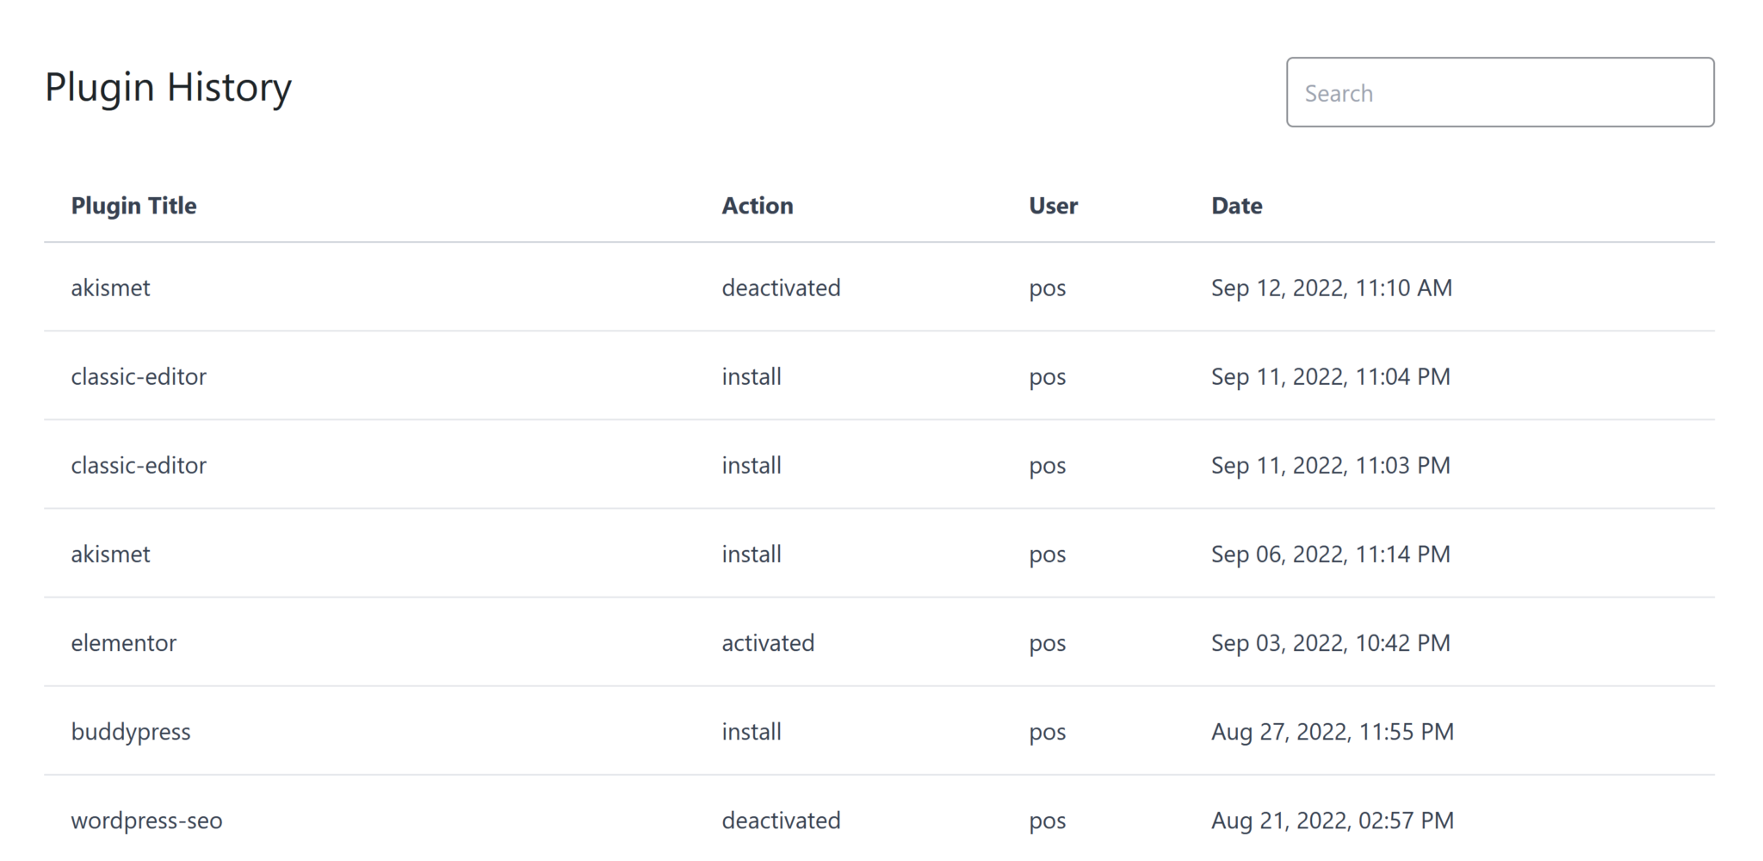Viewport: 1763px width, 861px height.
Task: Sort by the Date column header
Action: [1236, 205]
